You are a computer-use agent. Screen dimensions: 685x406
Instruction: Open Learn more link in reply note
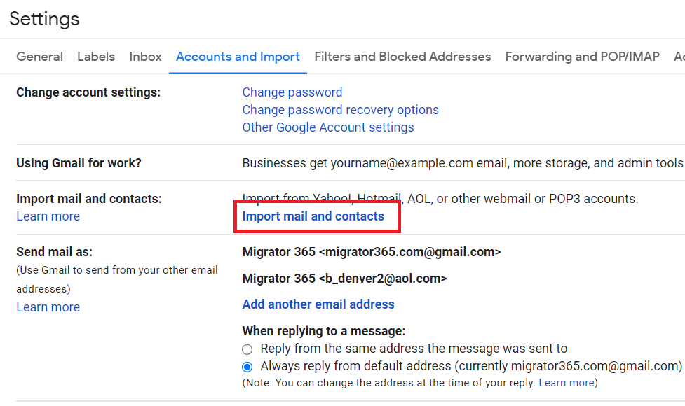point(567,383)
